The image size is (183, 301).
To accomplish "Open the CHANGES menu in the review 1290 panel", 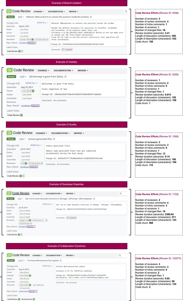I will (42, 133).
